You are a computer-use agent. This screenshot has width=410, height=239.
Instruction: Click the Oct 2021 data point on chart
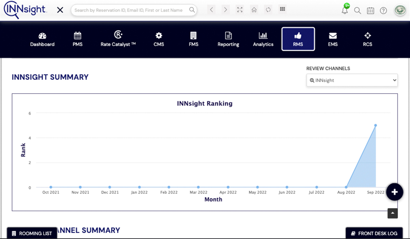coord(51,187)
